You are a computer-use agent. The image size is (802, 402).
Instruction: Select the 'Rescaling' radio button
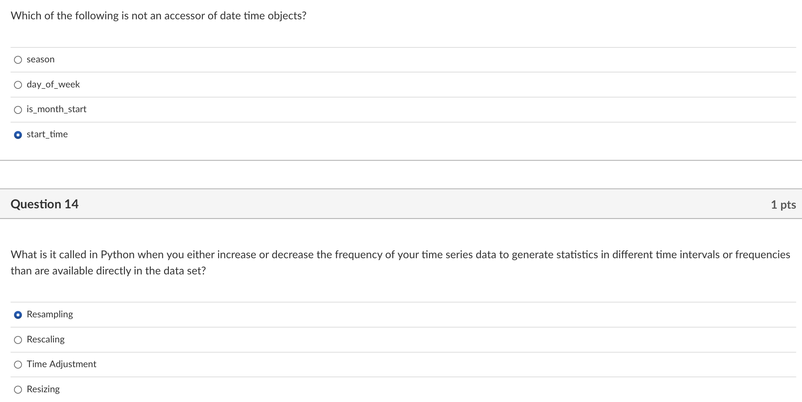[x=18, y=340]
